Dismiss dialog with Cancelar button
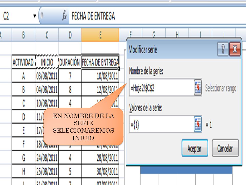 (x=225, y=148)
